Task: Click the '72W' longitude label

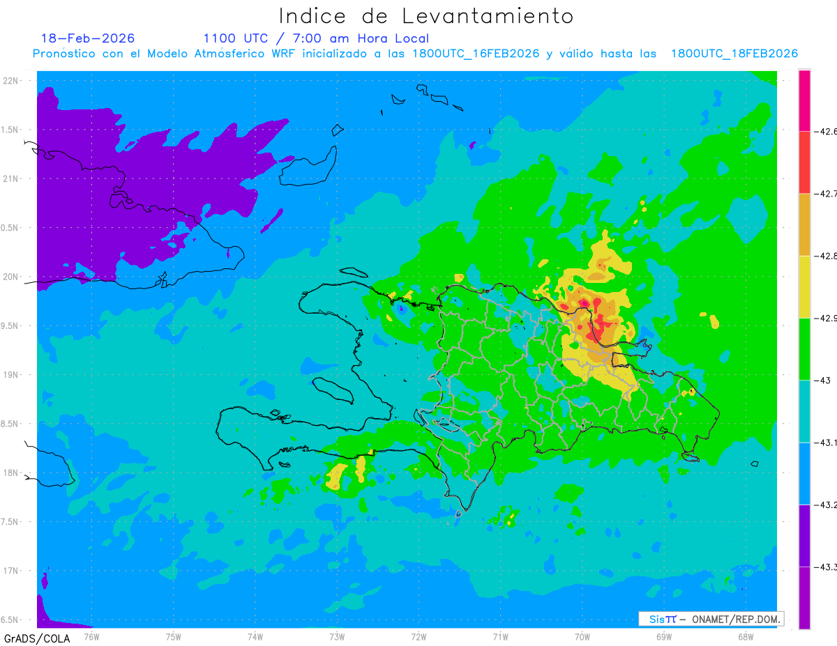Action: (x=418, y=637)
